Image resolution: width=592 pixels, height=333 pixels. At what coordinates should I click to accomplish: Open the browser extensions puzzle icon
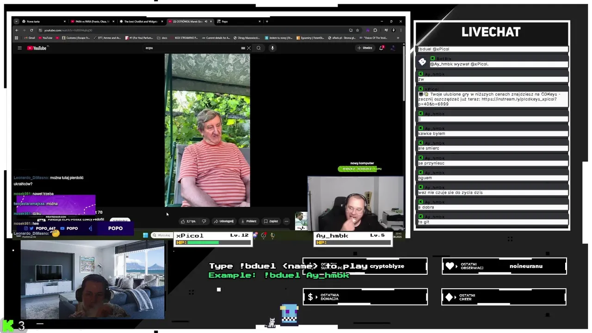tap(376, 30)
